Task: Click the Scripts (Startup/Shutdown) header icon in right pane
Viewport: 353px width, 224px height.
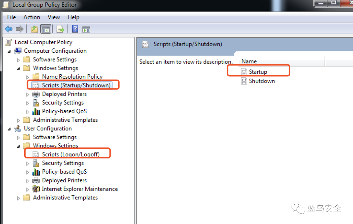Action: (x=145, y=44)
